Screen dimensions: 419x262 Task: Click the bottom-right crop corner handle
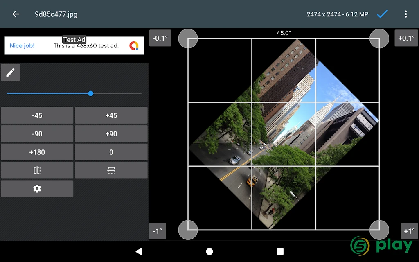click(379, 230)
